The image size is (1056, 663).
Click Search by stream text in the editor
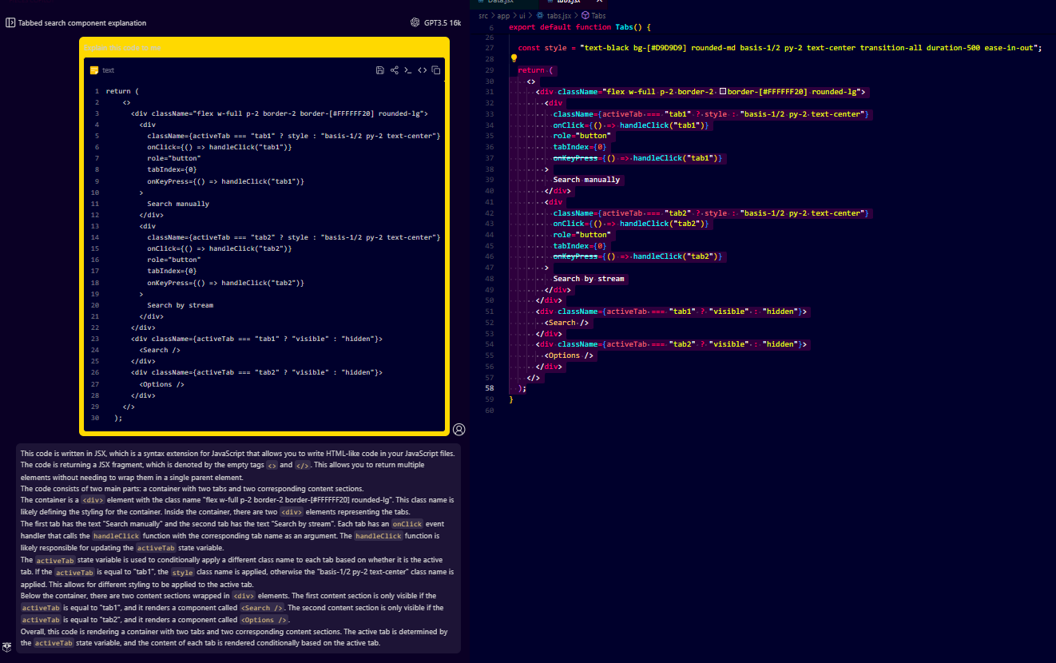589,279
